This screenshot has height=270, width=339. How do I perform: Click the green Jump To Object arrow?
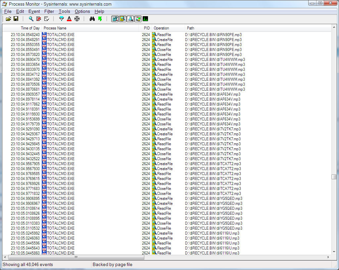pos(100,19)
